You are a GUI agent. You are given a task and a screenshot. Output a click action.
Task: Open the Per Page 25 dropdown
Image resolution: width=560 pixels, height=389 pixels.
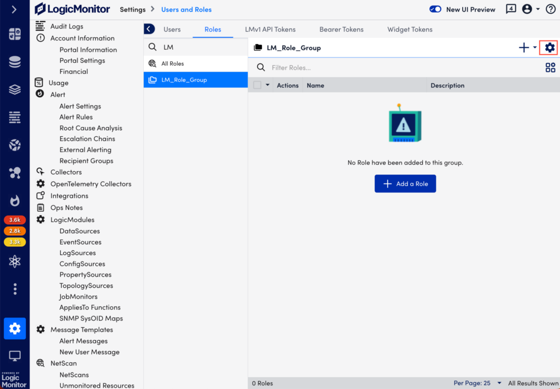(x=477, y=383)
